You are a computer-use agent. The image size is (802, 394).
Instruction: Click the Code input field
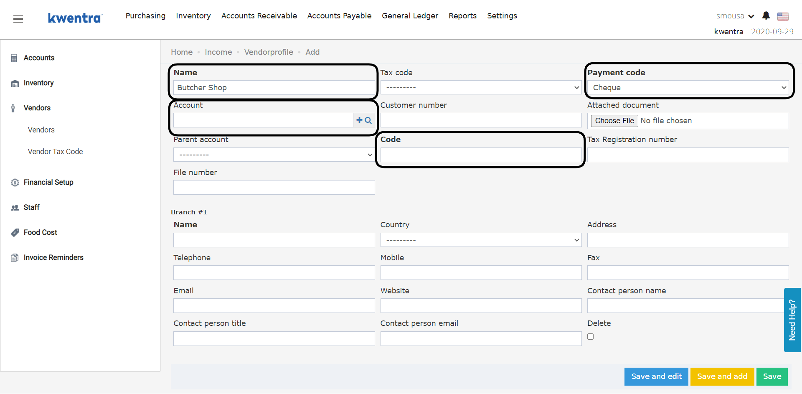pyautogui.click(x=481, y=155)
